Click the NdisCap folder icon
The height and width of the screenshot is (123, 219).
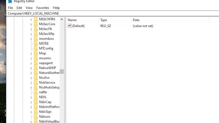pyautogui.click(x=36, y=102)
